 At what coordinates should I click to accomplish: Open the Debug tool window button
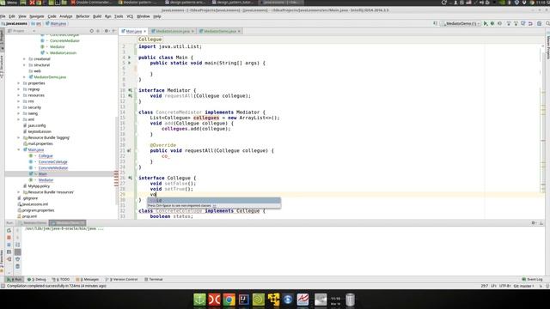[x=37, y=279]
